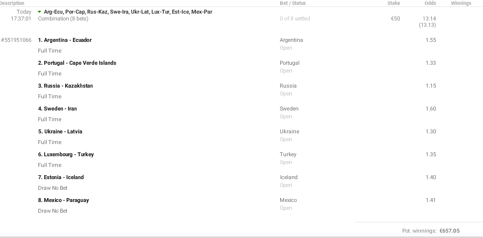483x238 pixels.
Task: Select odds 1.40 for Iceland
Action: (430, 177)
